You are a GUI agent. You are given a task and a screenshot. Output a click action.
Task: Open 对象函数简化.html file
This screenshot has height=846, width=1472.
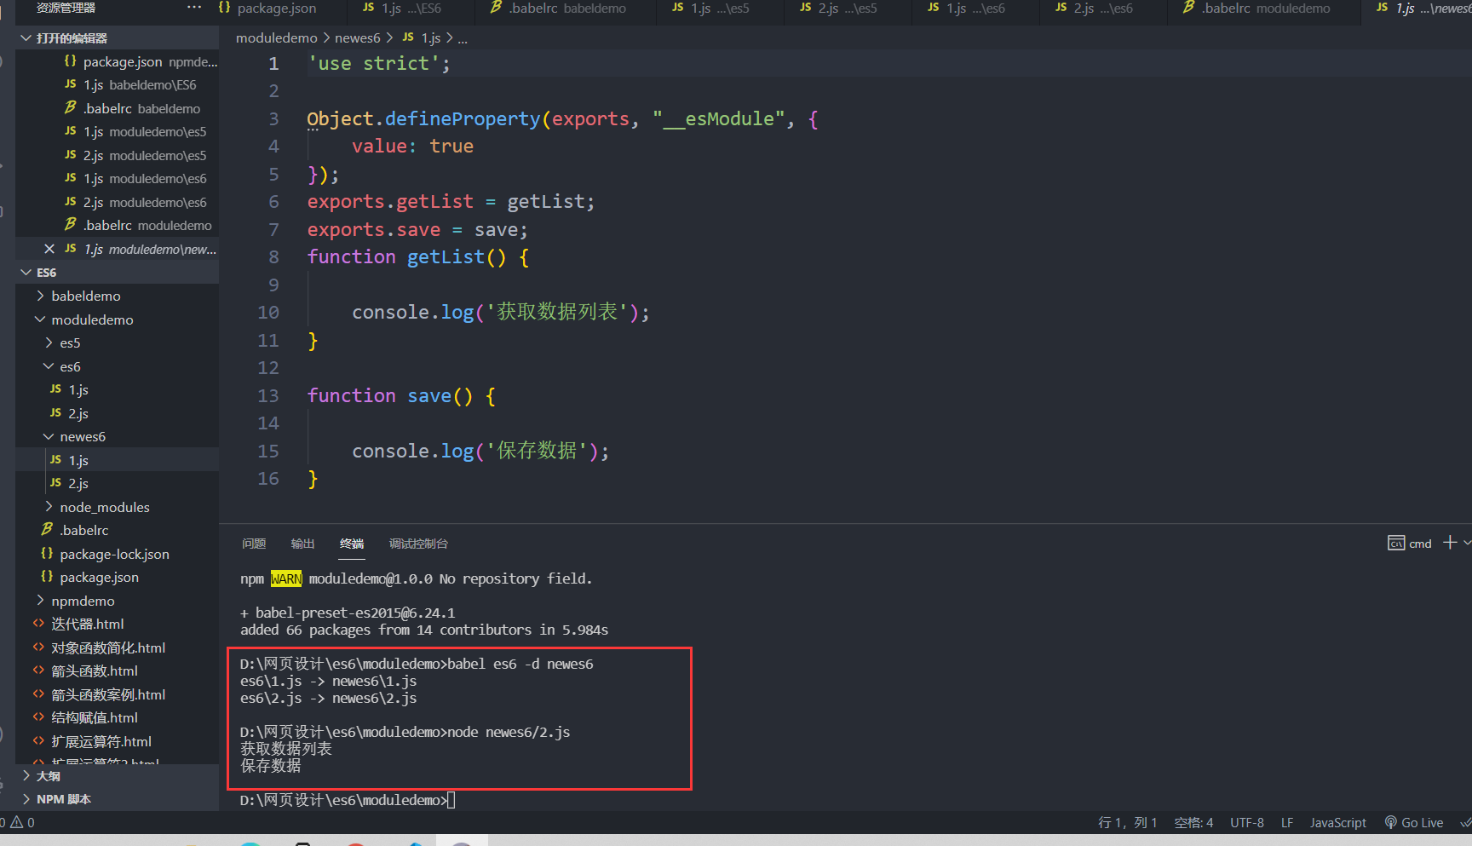pos(117,647)
